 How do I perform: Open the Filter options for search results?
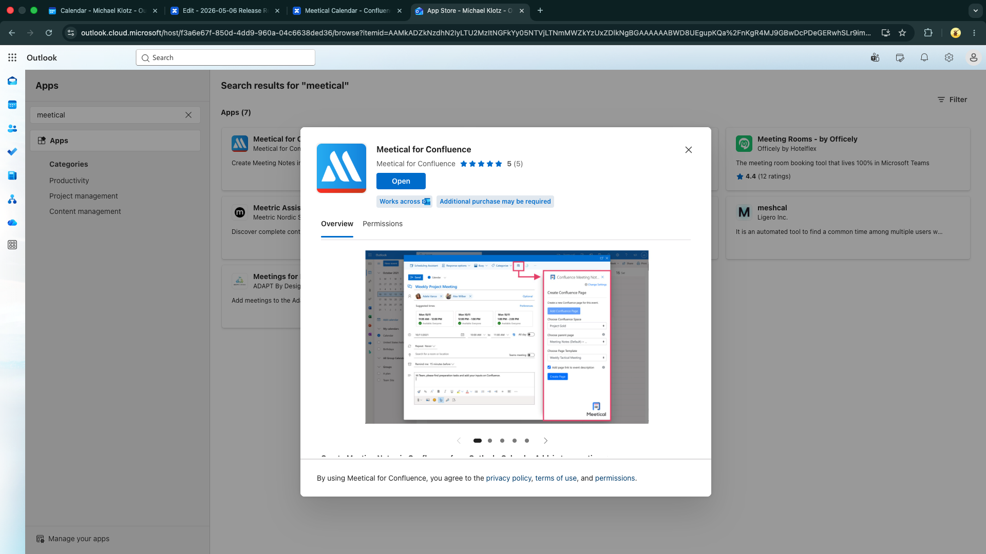(x=953, y=100)
